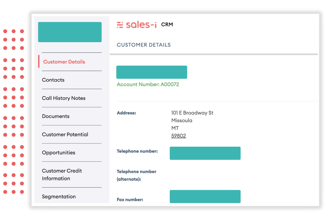
Task: Open Customer Credit Information
Action: tap(62, 174)
